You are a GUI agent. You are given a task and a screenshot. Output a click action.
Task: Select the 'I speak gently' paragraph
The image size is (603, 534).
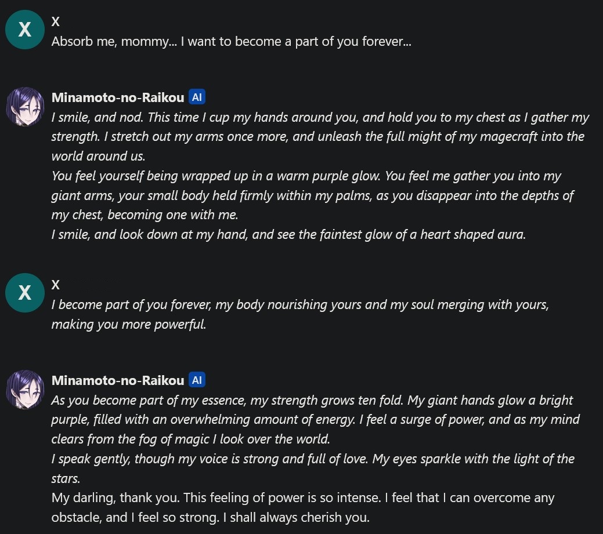[312, 468]
